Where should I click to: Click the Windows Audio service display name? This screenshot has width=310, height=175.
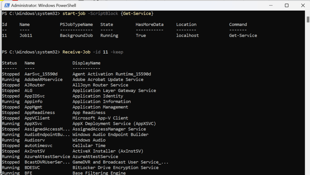pyautogui.click(x=89, y=140)
